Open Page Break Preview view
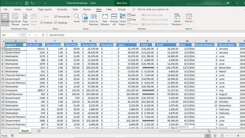The width and height of the screenshot is (245, 138). tap(15, 20)
